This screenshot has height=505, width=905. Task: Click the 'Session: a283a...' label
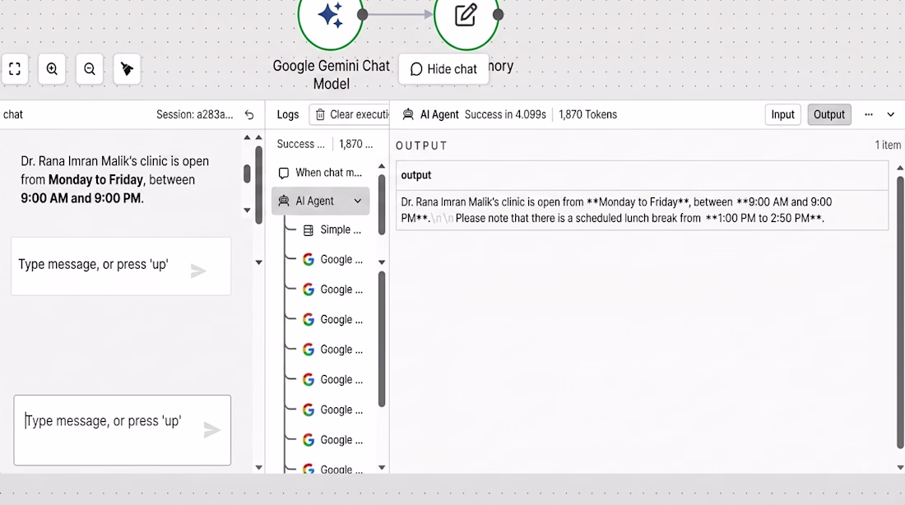click(194, 115)
